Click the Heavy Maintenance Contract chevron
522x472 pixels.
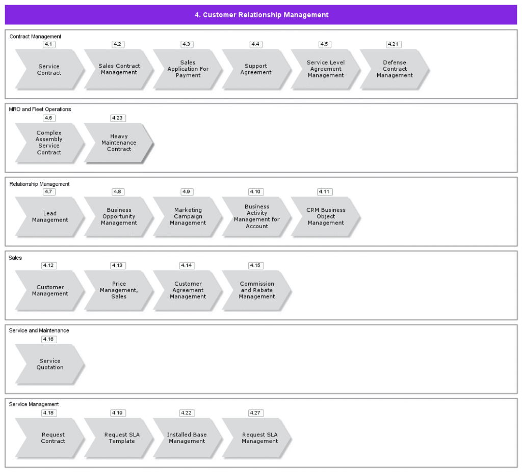click(x=118, y=143)
